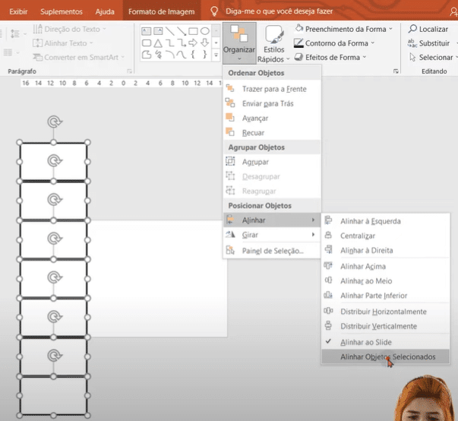
Task: Select the oval shape in gallery
Action: click(205, 31)
